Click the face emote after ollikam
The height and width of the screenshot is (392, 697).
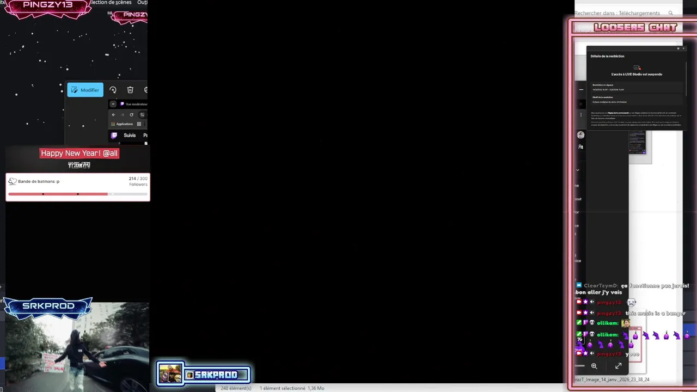pyautogui.click(x=626, y=323)
